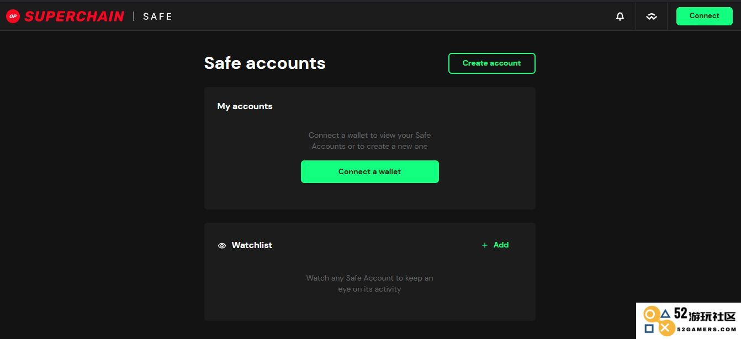The image size is (741, 339).
Task: Click the 游玩社区 watermark text
Action: (x=712, y=316)
